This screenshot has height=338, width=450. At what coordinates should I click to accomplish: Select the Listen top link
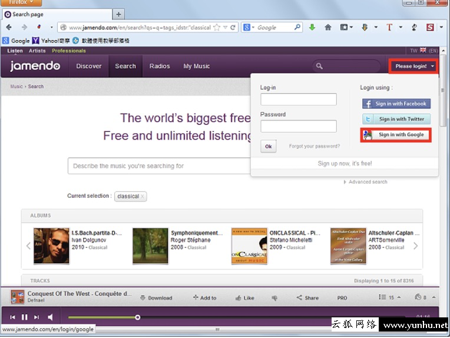15,51
